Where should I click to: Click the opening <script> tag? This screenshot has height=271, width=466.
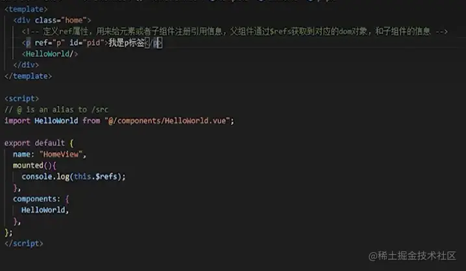[21, 99]
